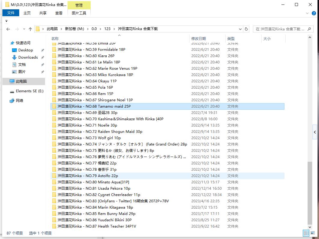Viewport: 319px width, 239px height.
Task: Click the Back navigation arrow
Action: tap(8, 29)
